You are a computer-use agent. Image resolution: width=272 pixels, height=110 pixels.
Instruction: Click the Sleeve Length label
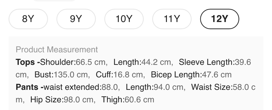(206, 62)
